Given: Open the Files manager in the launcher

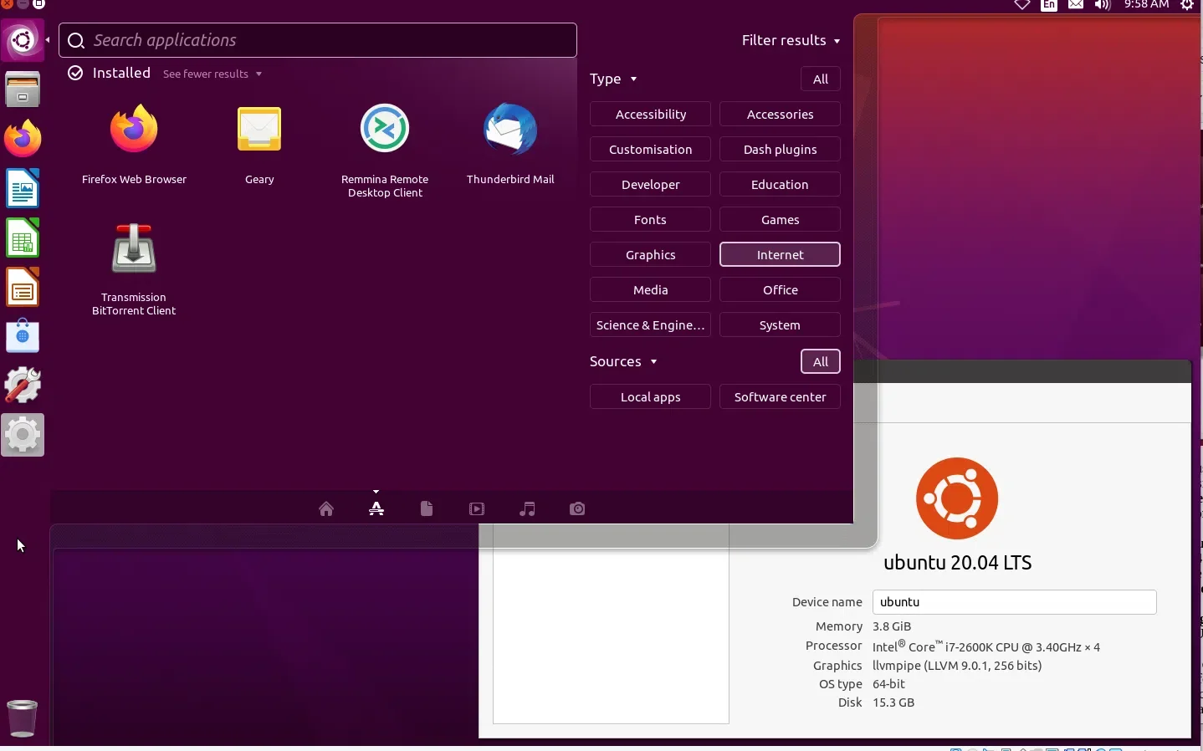Looking at the screenshot, I should (x=23, y=89).
